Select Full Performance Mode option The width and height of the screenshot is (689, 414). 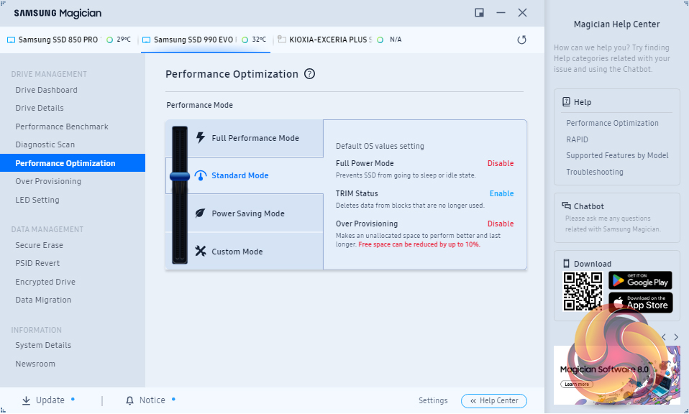pos(255,138)
